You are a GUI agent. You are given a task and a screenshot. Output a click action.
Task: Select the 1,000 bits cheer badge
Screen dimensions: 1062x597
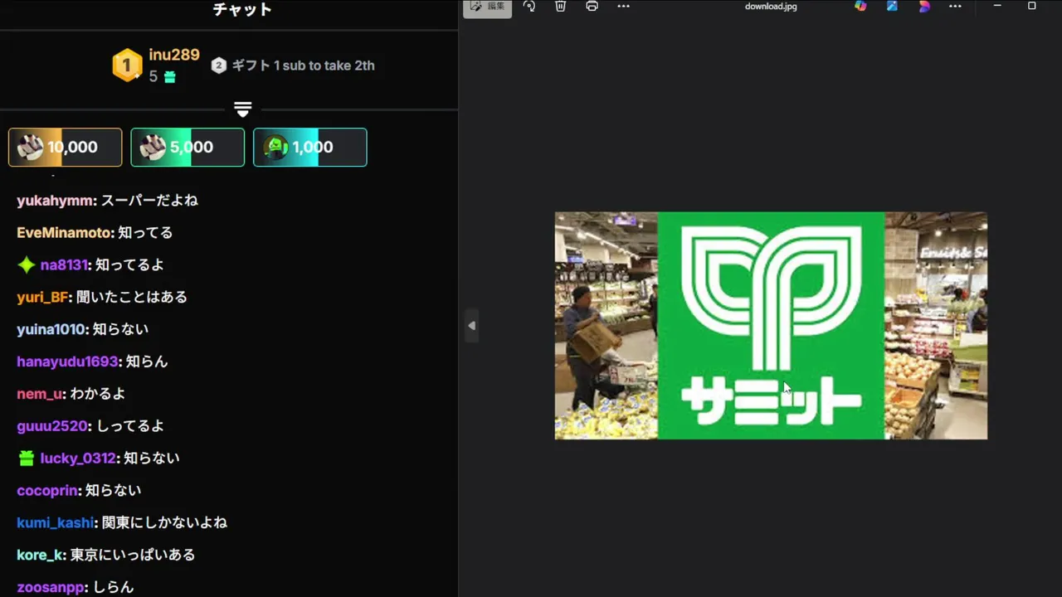click(x=309, y=148)
